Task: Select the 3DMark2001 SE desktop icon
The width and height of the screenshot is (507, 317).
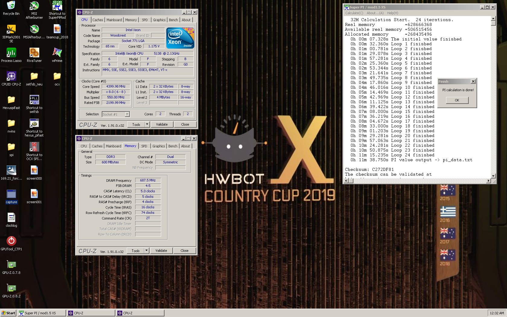Action: point(11,33)
